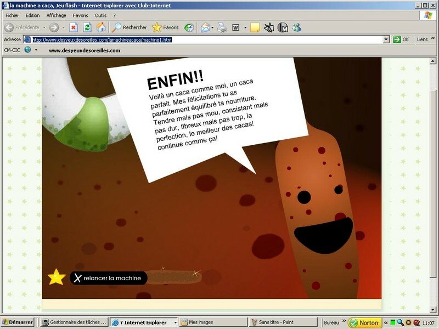The height and width of the screenshot is (329, 439).
Task: Click 'relancer la machine' button
Action: [x=108, y=278]
